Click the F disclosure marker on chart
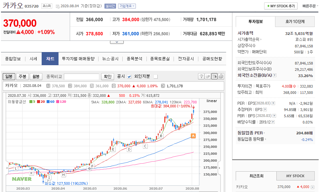This screenshot has width=322, height=192. click(x=93, y=166)
